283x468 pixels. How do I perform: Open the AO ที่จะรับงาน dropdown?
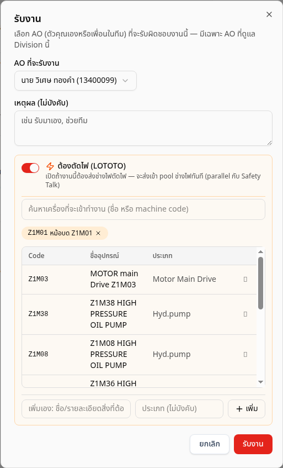point(76,81)
